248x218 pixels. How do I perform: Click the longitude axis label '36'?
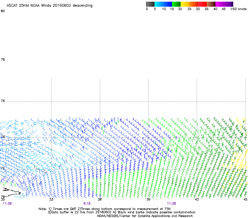coord(100,200)
